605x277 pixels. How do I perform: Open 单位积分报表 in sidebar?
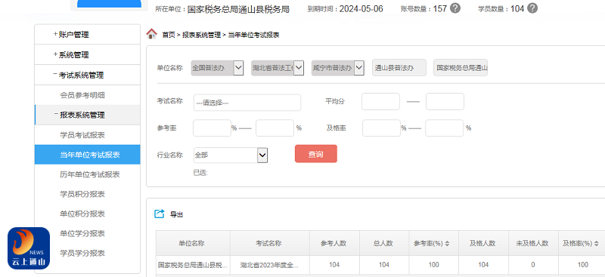(x=82, y=214)
